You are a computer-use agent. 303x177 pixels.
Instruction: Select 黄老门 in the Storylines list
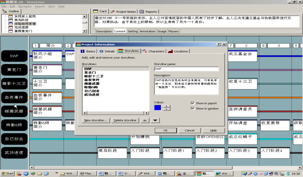pos(90,73)
